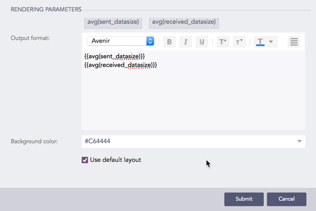Screen dimensions: 316x211
Task: Toggle italic formatting button
Action: (x=185, y=42)
